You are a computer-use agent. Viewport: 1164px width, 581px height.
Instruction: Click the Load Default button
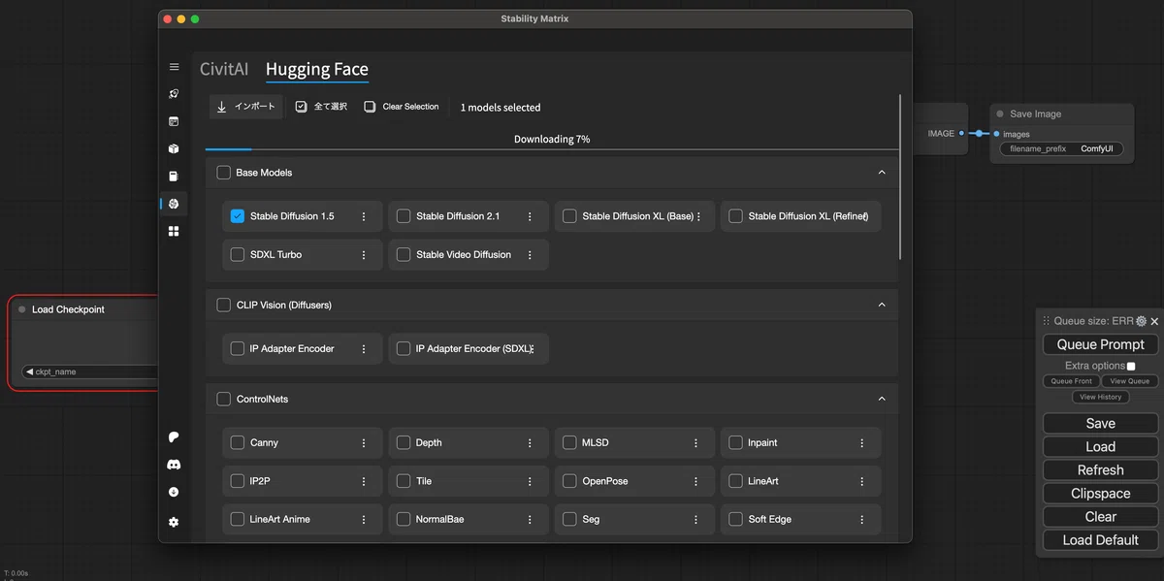pos(1101,539)
